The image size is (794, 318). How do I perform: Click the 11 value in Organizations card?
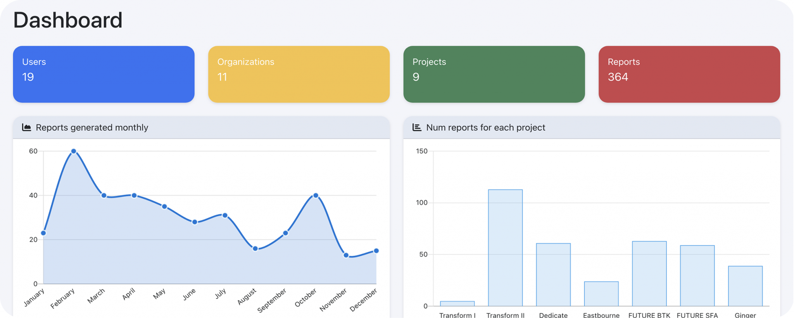(x=222, y=77)
